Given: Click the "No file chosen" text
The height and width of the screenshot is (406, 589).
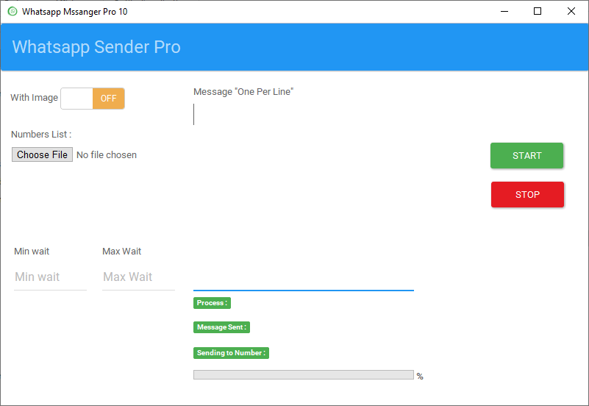Looking at the screenshot, I should coord(107,155).
